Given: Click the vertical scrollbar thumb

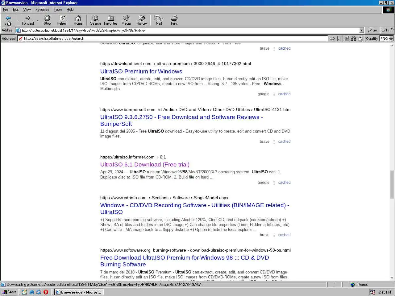Looking at the screenshot, I should tap(392, 184).
